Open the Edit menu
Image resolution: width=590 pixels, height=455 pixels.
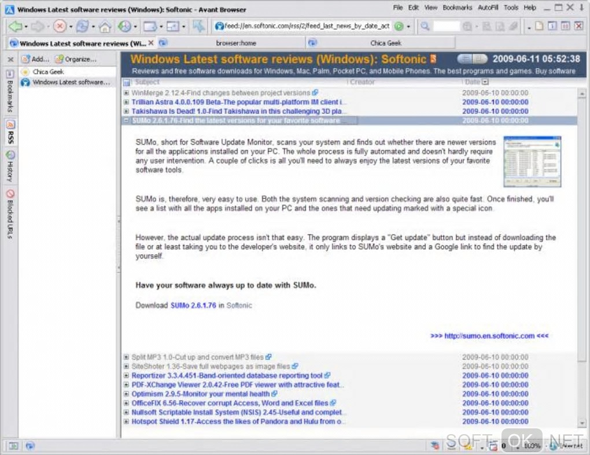point(414,8)
